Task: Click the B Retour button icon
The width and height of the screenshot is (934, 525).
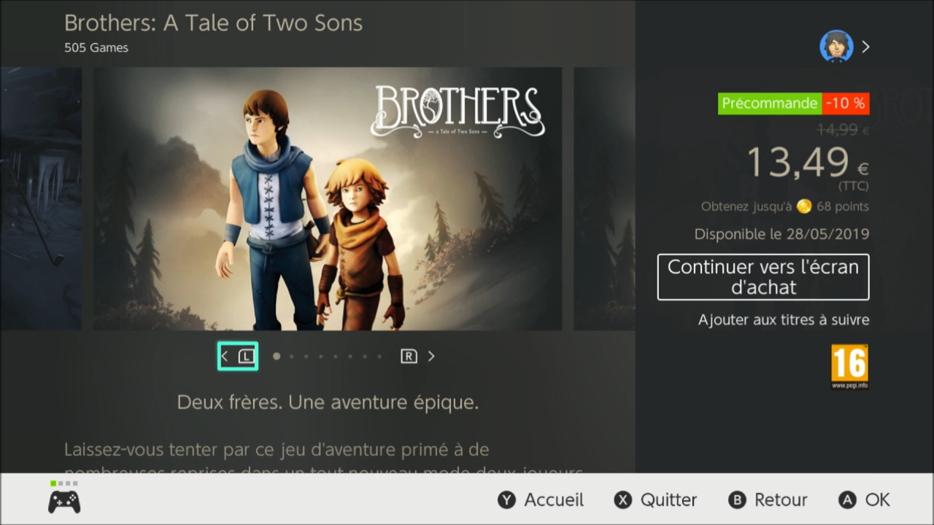Action: (x=738, y=499)
